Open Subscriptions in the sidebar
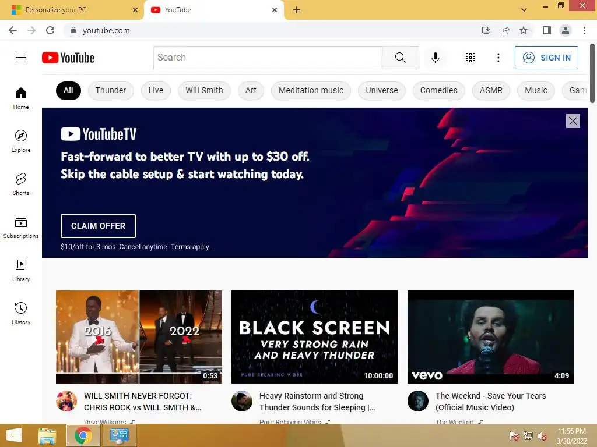Viewport: 597px width, 447px height. click(x=21, y=227)
